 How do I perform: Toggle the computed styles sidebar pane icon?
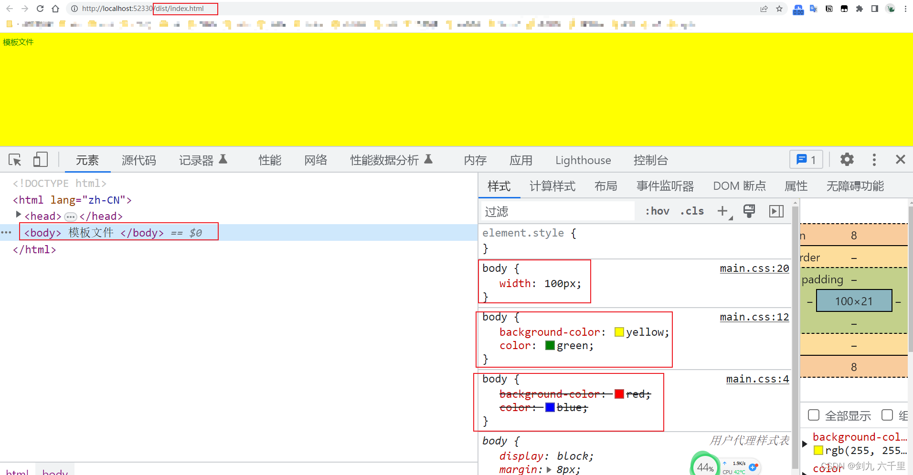tap(776, 211)
